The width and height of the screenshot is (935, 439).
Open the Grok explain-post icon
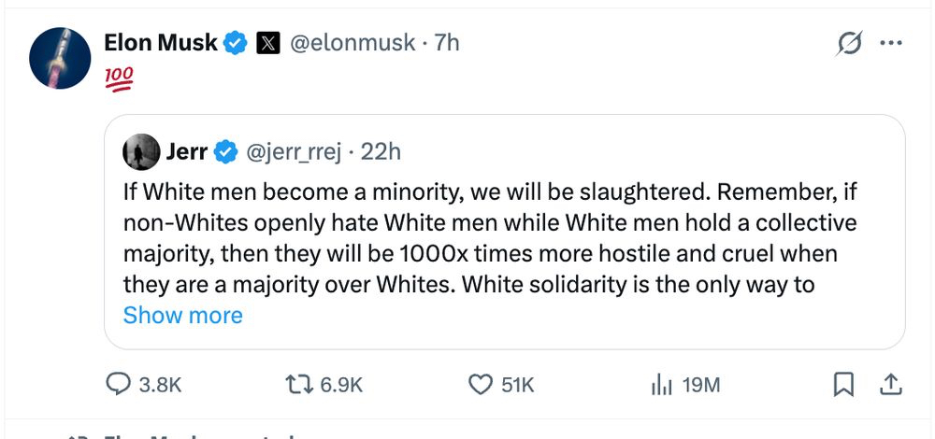pos(851,43)
